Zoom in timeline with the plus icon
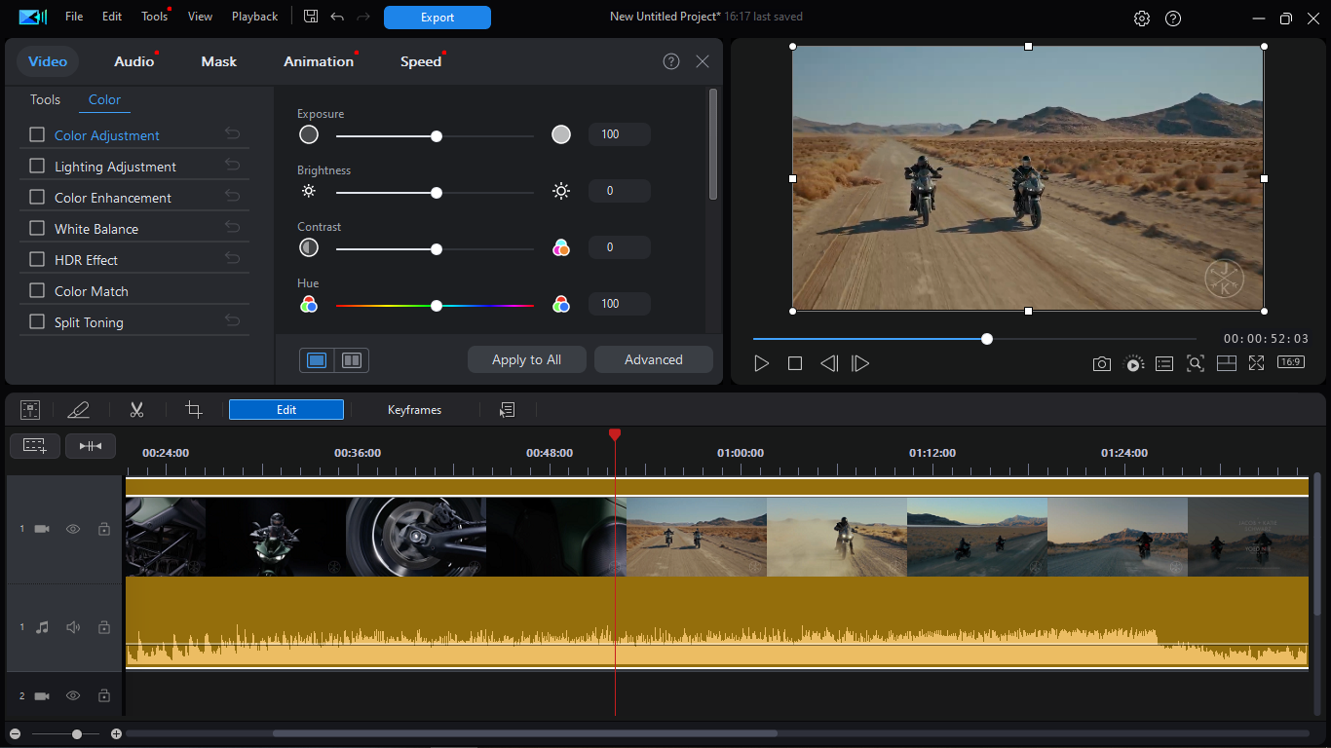 coord(116,733)
